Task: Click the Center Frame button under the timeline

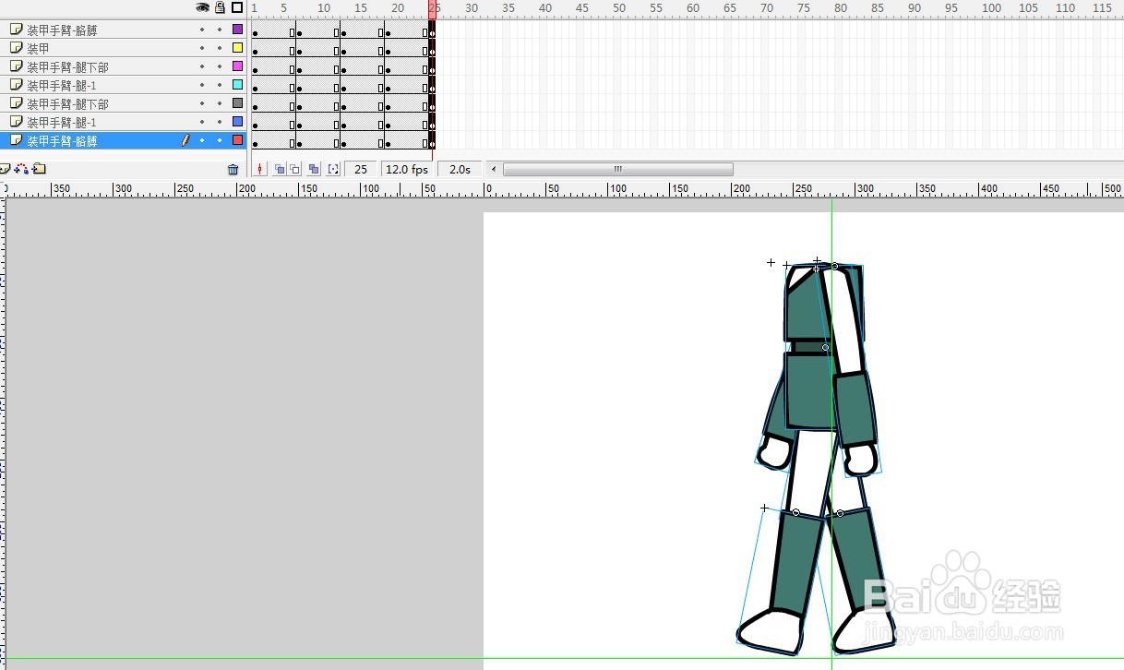Action: coord(260,169)
